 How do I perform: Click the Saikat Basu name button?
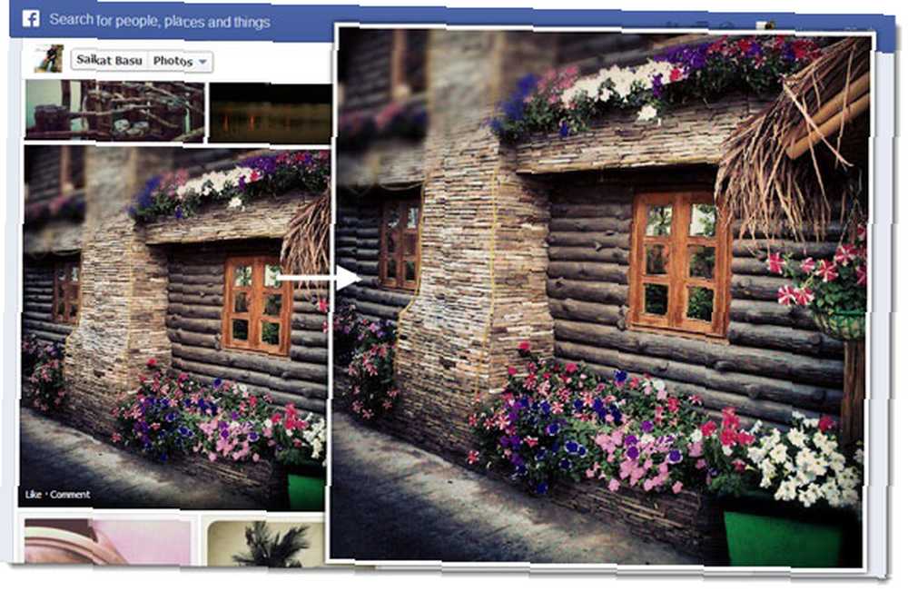[x=109, y=60]
